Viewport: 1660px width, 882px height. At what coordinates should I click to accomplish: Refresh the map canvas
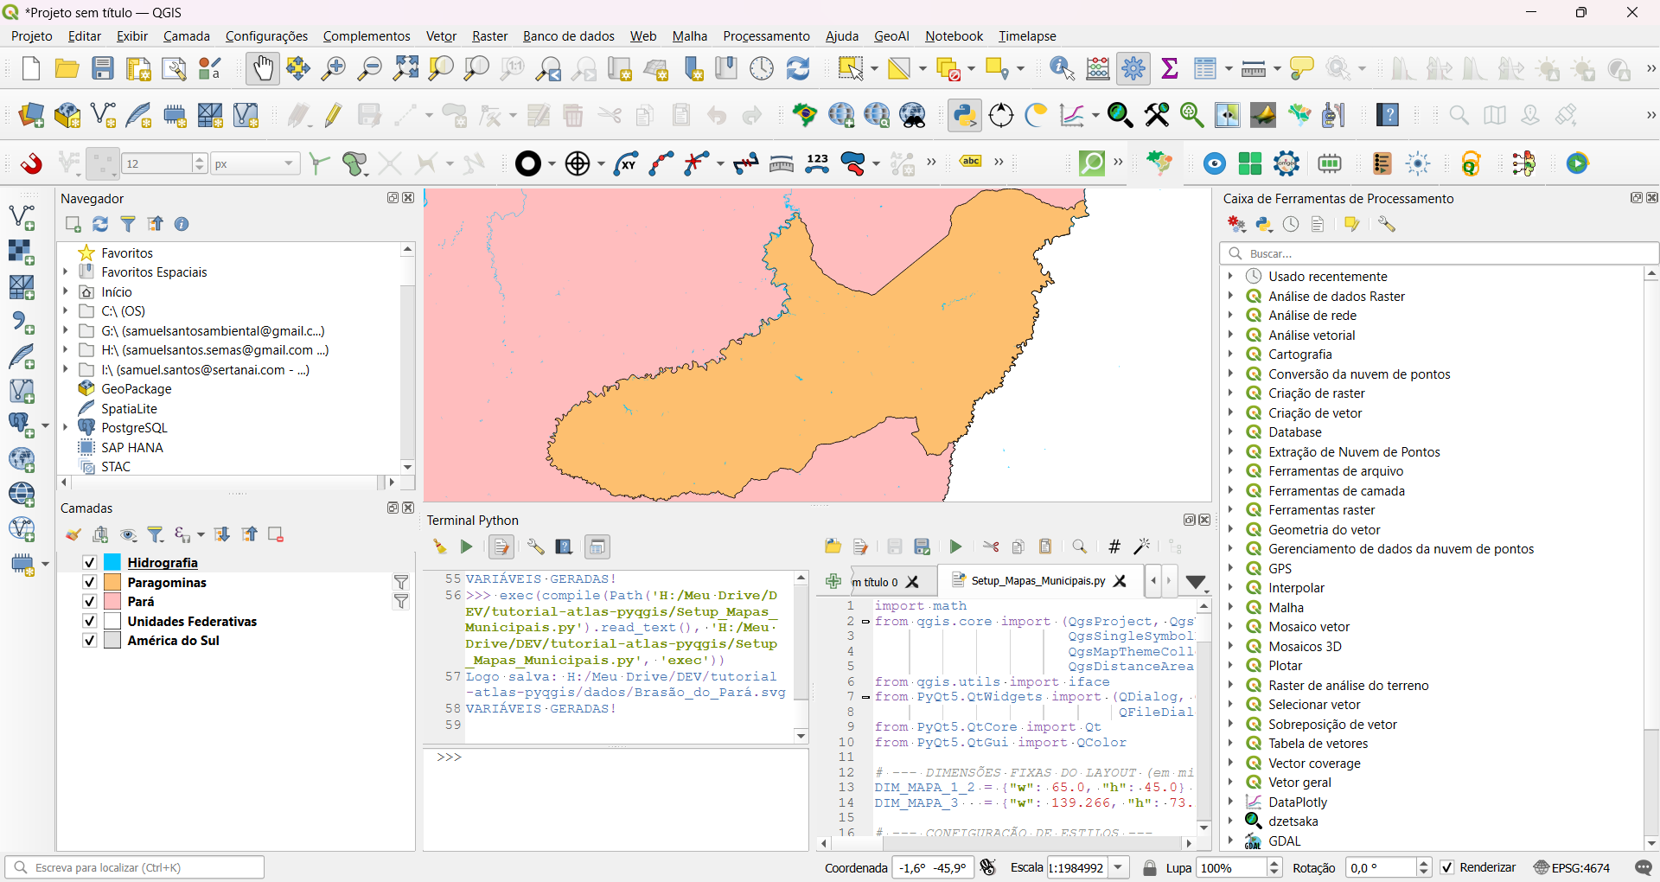pyautogui.click(x=797, y=68)
